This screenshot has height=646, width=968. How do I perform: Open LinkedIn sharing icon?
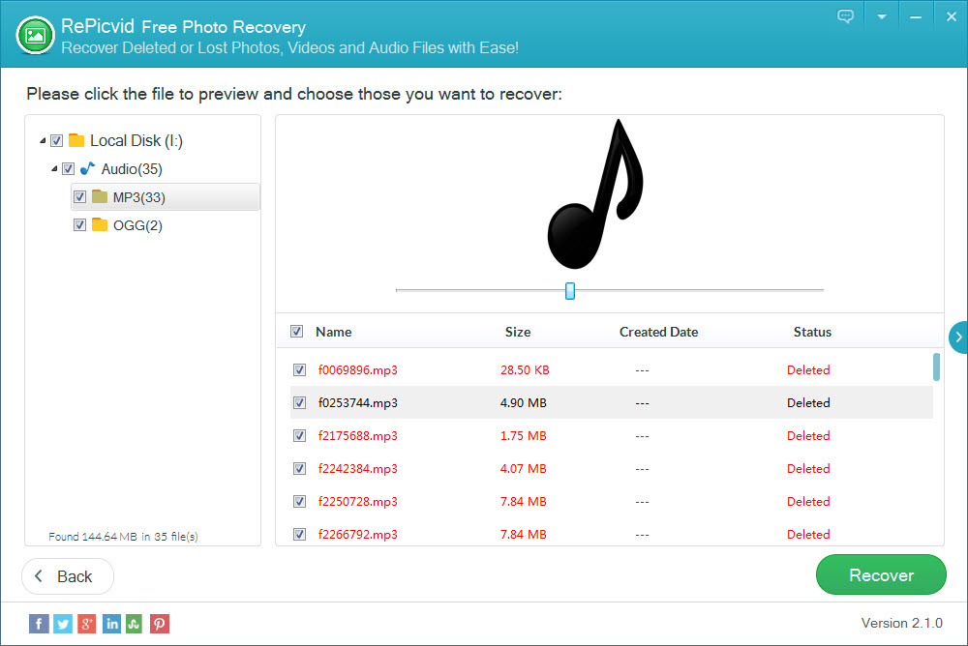tap(111, 624)
